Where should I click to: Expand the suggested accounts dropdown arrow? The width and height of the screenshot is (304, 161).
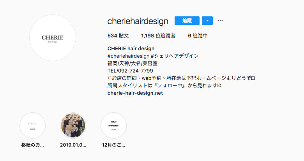[207, 21]
